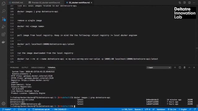The height and width of the screenshot is (111, 198).
Task: Create a new terminal with plus icon
Action: click(x=175, y=68)
